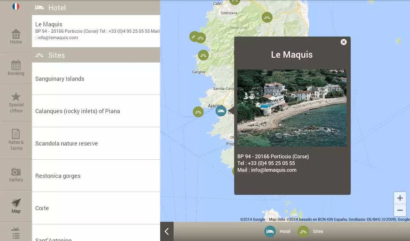Viewport: 410px width, 241px height.
Task: Click the site marker west of Ajaccio
Action: (x=198, y=112)
